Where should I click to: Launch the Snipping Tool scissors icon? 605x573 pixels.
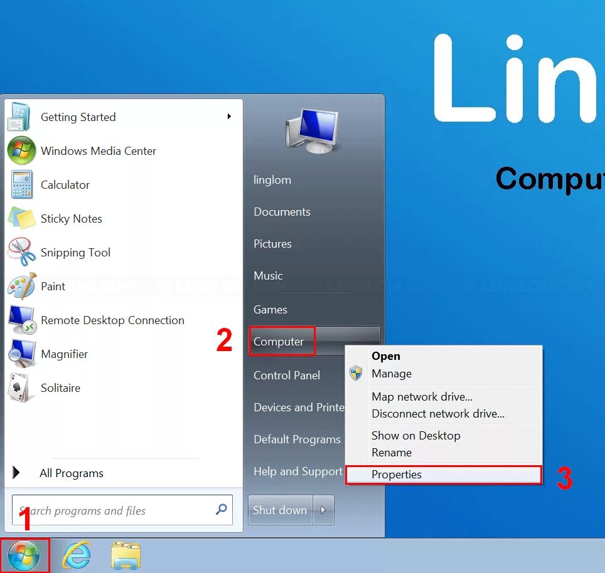click(21, 252)
